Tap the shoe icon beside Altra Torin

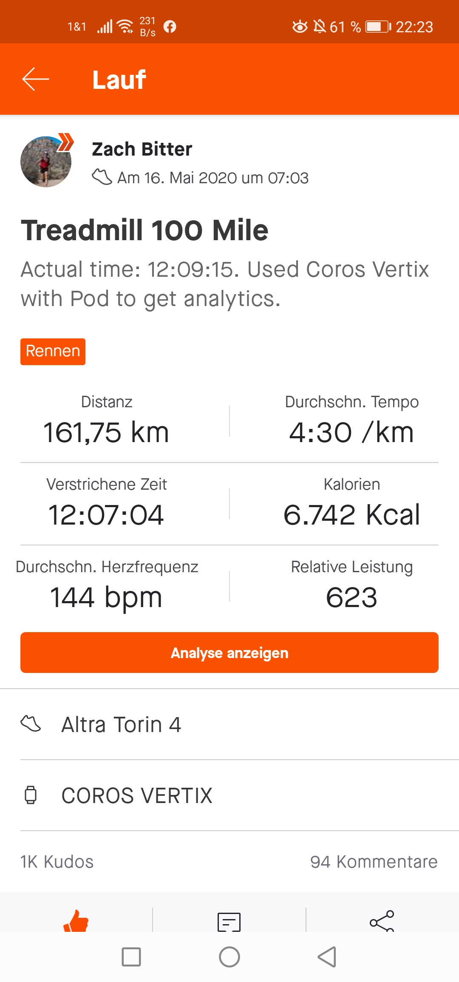[x=31, y=724]
